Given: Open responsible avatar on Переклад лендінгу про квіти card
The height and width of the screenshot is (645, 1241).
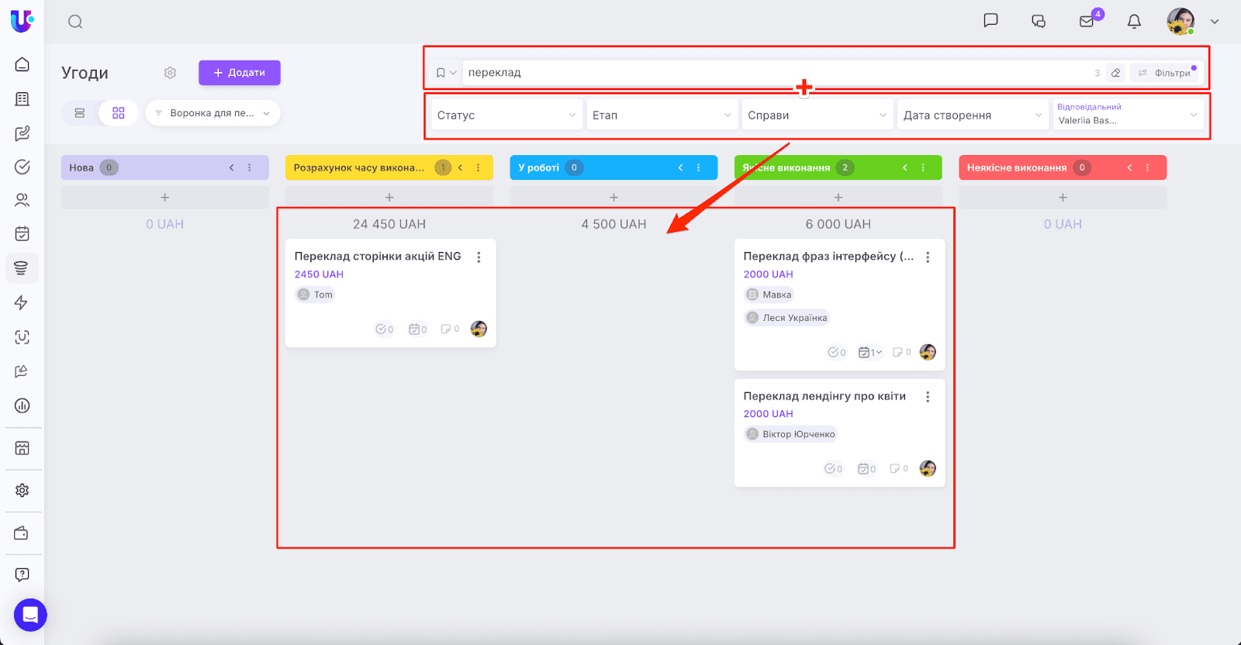Looking at the screenshot, I should [x=928, y=468].
